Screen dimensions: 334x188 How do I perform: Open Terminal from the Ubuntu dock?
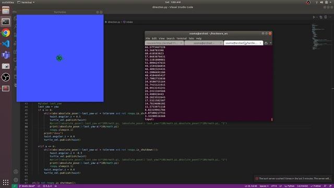[6, 21]
